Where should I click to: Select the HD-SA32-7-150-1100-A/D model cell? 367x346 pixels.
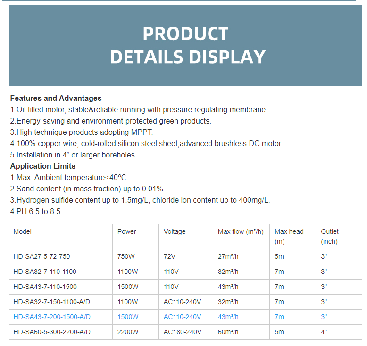pyautogui.click(x=52, y=302)
